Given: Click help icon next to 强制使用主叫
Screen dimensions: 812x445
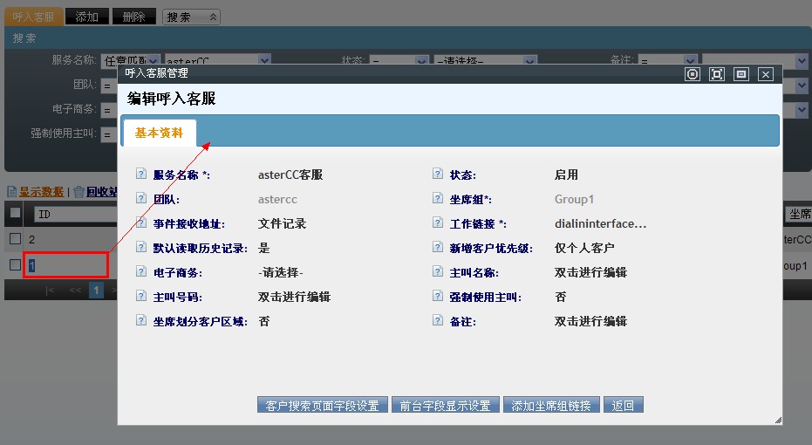Looking at the screenshot, I should coord(438,297).
